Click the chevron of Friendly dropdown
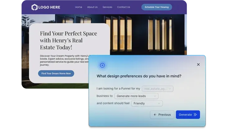This screenshot has width=229, height=129. point(159,103)
